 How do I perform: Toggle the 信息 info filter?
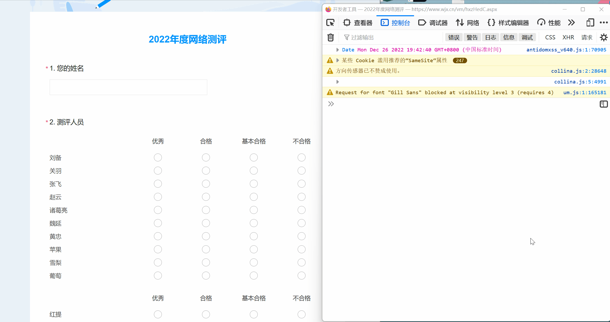(509, 38)
